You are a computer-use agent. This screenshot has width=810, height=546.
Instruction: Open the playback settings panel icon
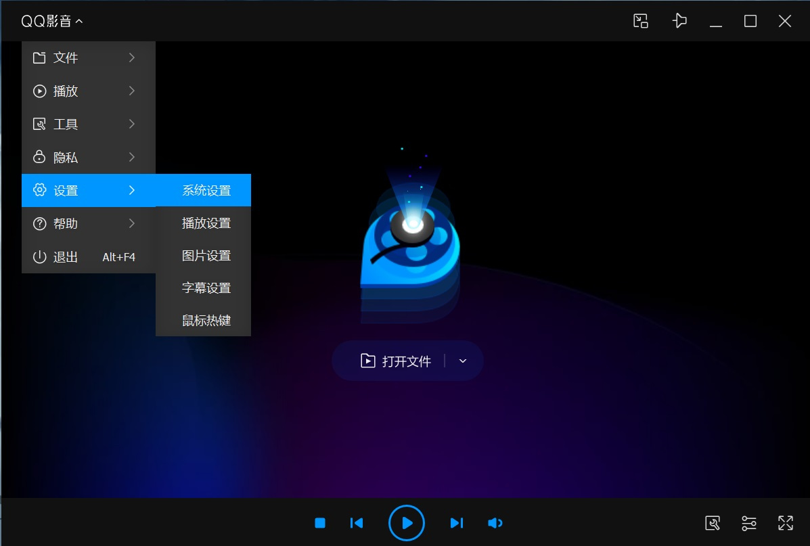(749, 523)
